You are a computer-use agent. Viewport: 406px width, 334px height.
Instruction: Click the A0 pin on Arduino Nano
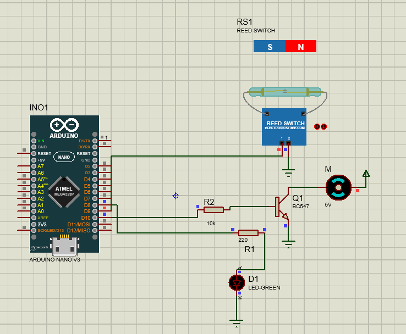click(34, 211)
